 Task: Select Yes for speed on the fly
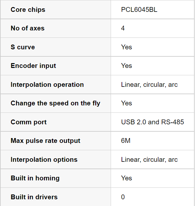[x=126, y=103]
